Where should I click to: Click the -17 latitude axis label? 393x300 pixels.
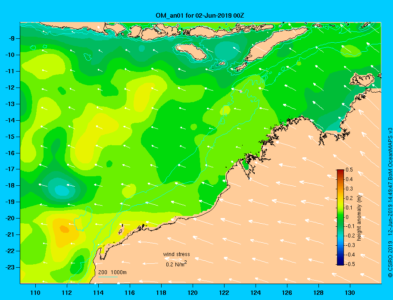coord(10,169)
